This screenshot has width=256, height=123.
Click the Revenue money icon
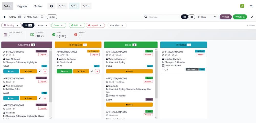coord(32,34)
